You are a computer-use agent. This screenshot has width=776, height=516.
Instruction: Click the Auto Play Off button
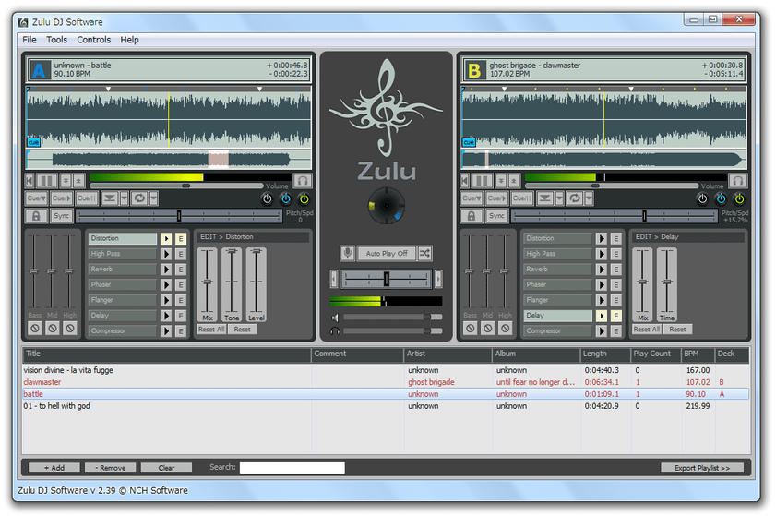(387, 253)
